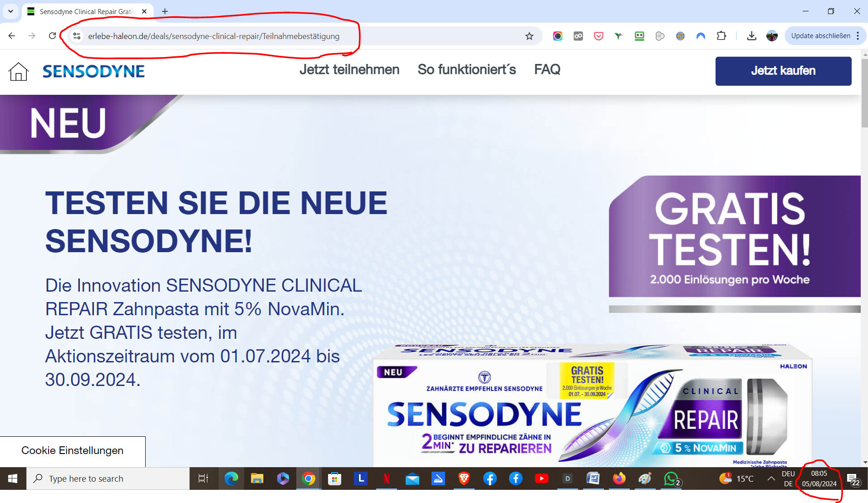Open the 15°C weather widget
The height and width of the screenshot is (503, 868).
(x=736, y=479)
